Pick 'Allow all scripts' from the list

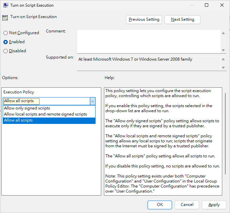pyautogui.click(x=18, y=120)
